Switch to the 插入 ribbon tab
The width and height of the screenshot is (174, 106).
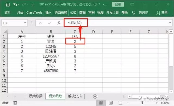48,13
